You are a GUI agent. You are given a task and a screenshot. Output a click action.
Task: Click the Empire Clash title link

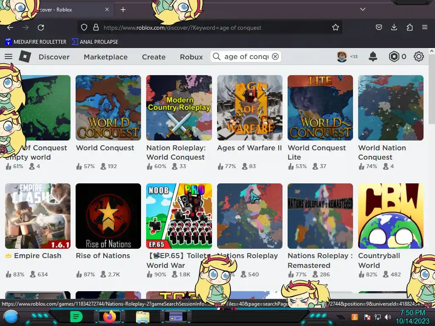[x=38, y=256]
